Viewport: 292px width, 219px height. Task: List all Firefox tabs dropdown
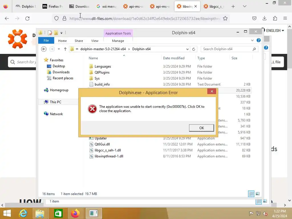tap(245, 6)
